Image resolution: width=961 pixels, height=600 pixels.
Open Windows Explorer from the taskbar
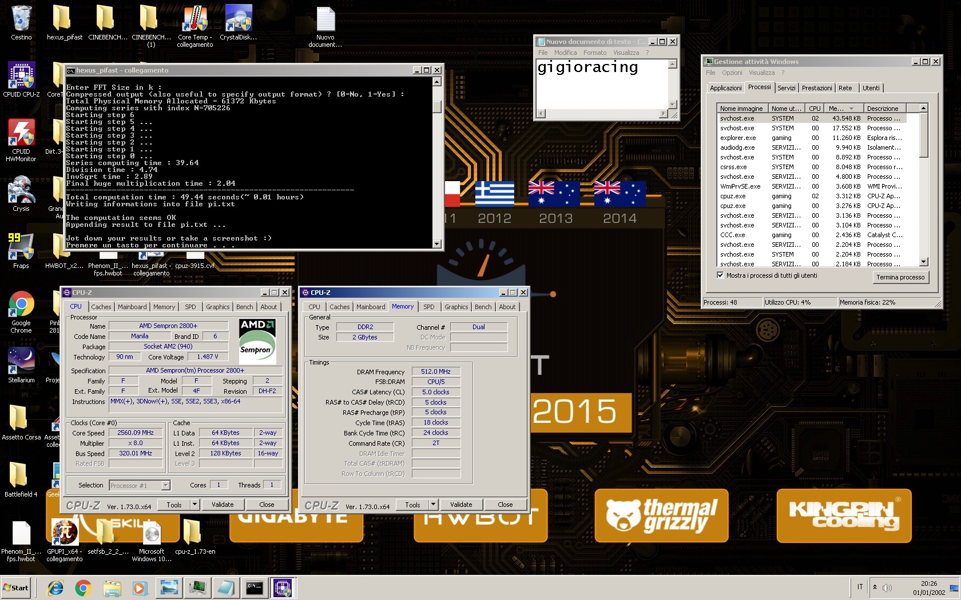tap(112, 587)
